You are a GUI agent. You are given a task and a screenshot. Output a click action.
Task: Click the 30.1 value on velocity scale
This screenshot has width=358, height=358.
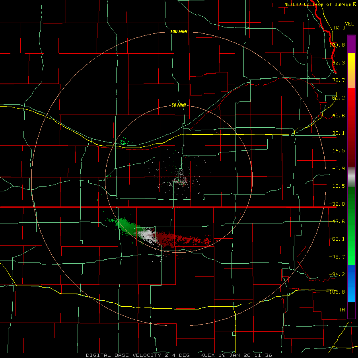click(339, 133)
